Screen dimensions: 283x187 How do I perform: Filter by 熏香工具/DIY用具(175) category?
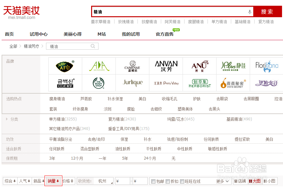[129, 129]
